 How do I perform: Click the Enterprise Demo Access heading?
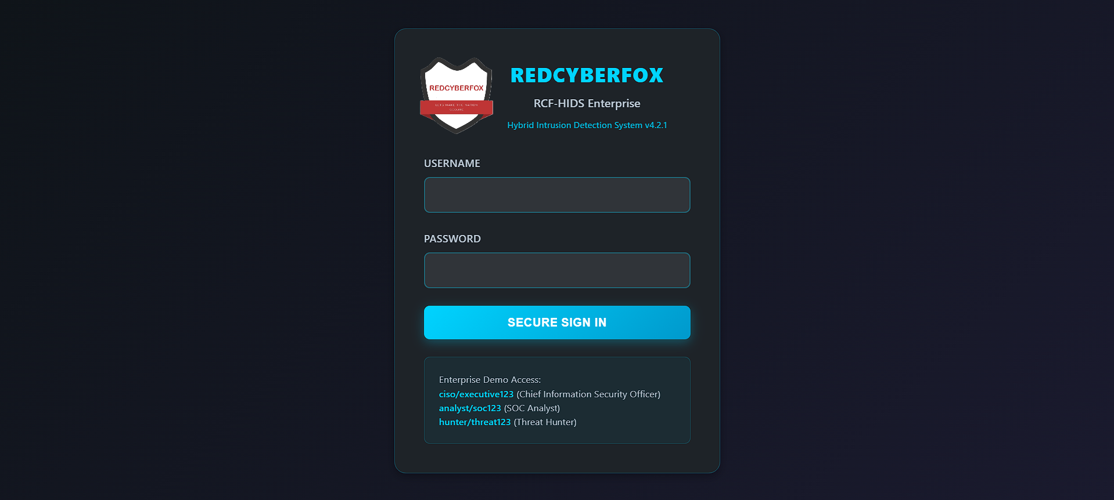490,380
